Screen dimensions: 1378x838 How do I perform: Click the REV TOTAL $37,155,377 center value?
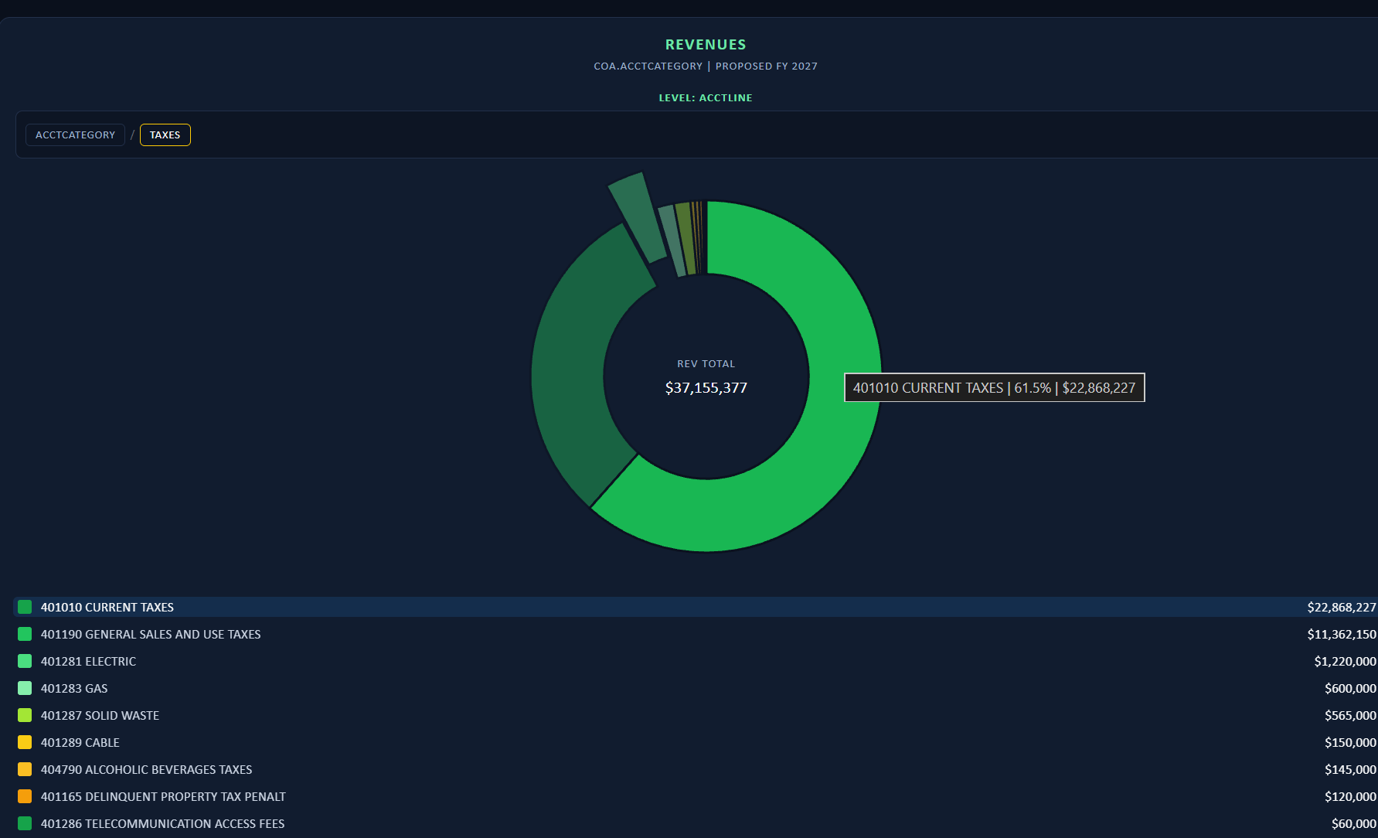(706, 388)
